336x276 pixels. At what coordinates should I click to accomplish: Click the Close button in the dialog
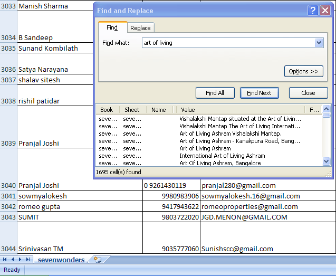click(x=308, y=93)
